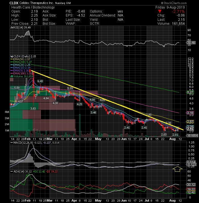Click the volume bars icon in legend
This screenshot has width=199, height=203.
click(x=12, y=76)
